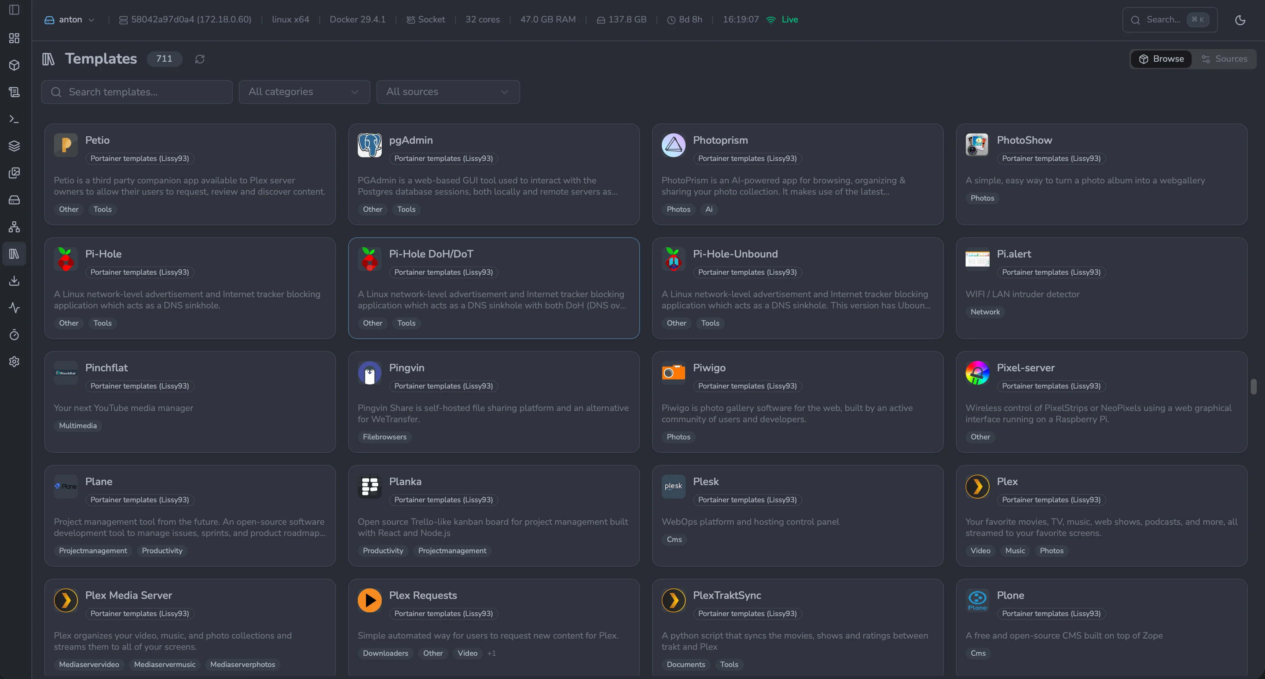Open the activity pulse icon in sidebar

[14, 308]
